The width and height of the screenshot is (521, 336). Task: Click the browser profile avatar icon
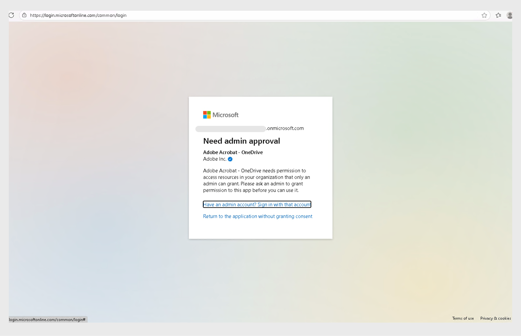(x=510, y=15)
